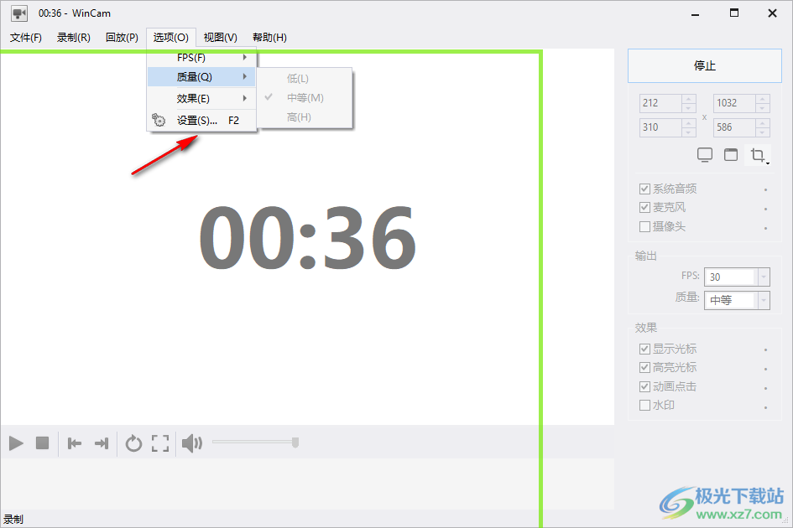Click stepper arrows of the 1032 field
793x528 pixels.
click(x=763, y=103)
